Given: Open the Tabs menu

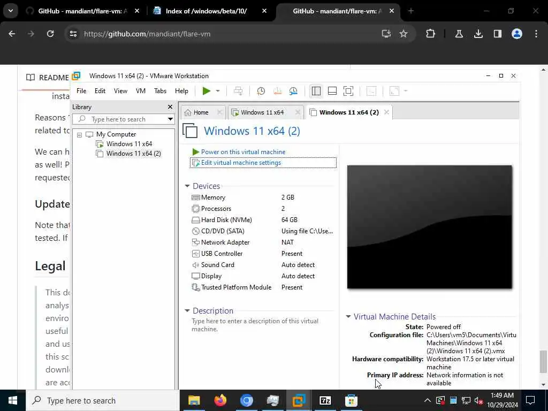Looking at the screenshot, I should click(x=161, y=91).
